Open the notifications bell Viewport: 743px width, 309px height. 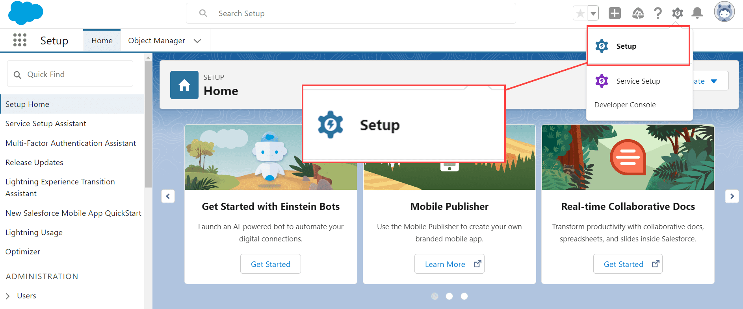(697, 13)
